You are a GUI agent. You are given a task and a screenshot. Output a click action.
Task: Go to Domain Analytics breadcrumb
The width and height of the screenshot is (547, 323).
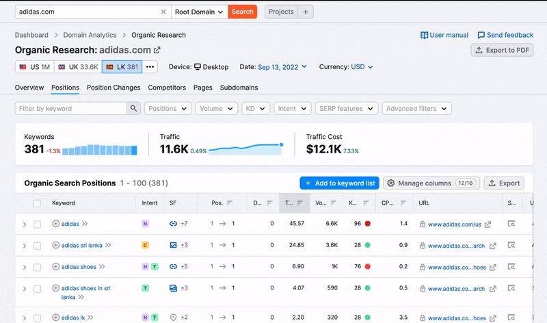pyautogui.click(x=90, y=36)
